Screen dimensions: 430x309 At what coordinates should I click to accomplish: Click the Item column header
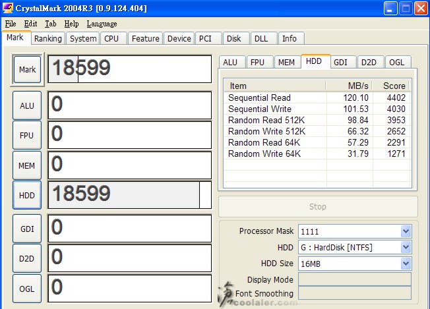pyautogui.click(x=275, y=86)
